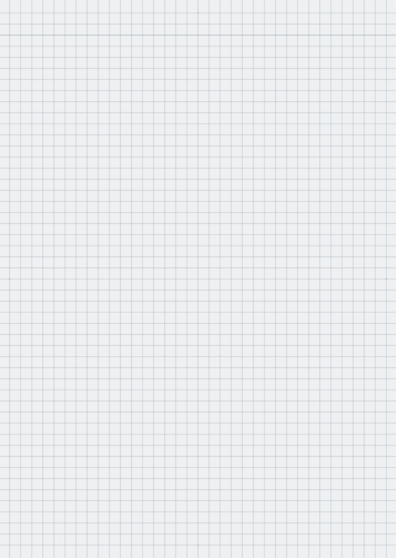
Task: Click the small dot mark near the top edge
Action: pyautogui.click(x=198, y=13)
